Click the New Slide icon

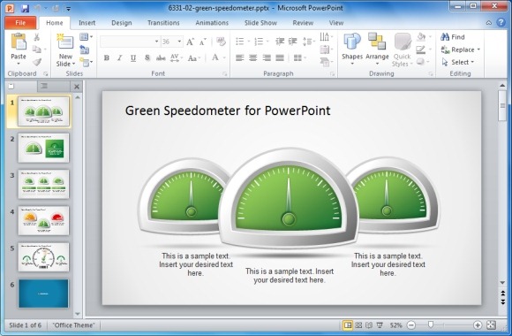pos(65,42)
